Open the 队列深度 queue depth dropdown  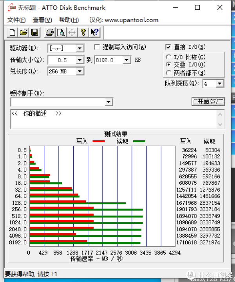(220, 83)
